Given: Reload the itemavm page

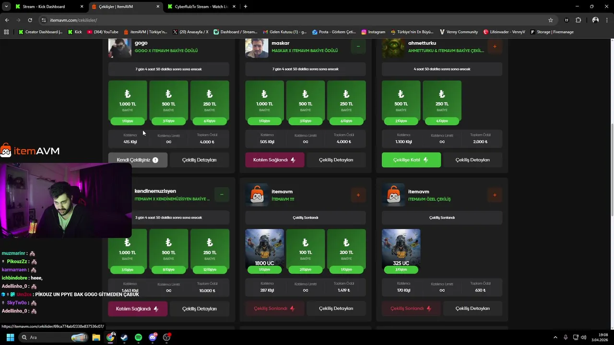Looking at the screenshot, I should point(30,20).
